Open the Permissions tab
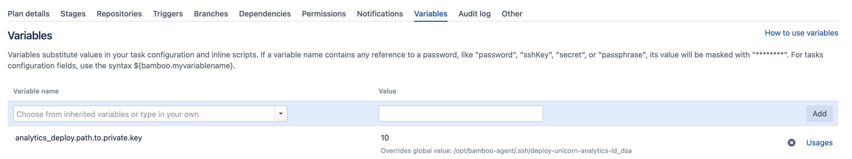The height and width of the screenshot is (159, 852). click(x=323, y=14)
